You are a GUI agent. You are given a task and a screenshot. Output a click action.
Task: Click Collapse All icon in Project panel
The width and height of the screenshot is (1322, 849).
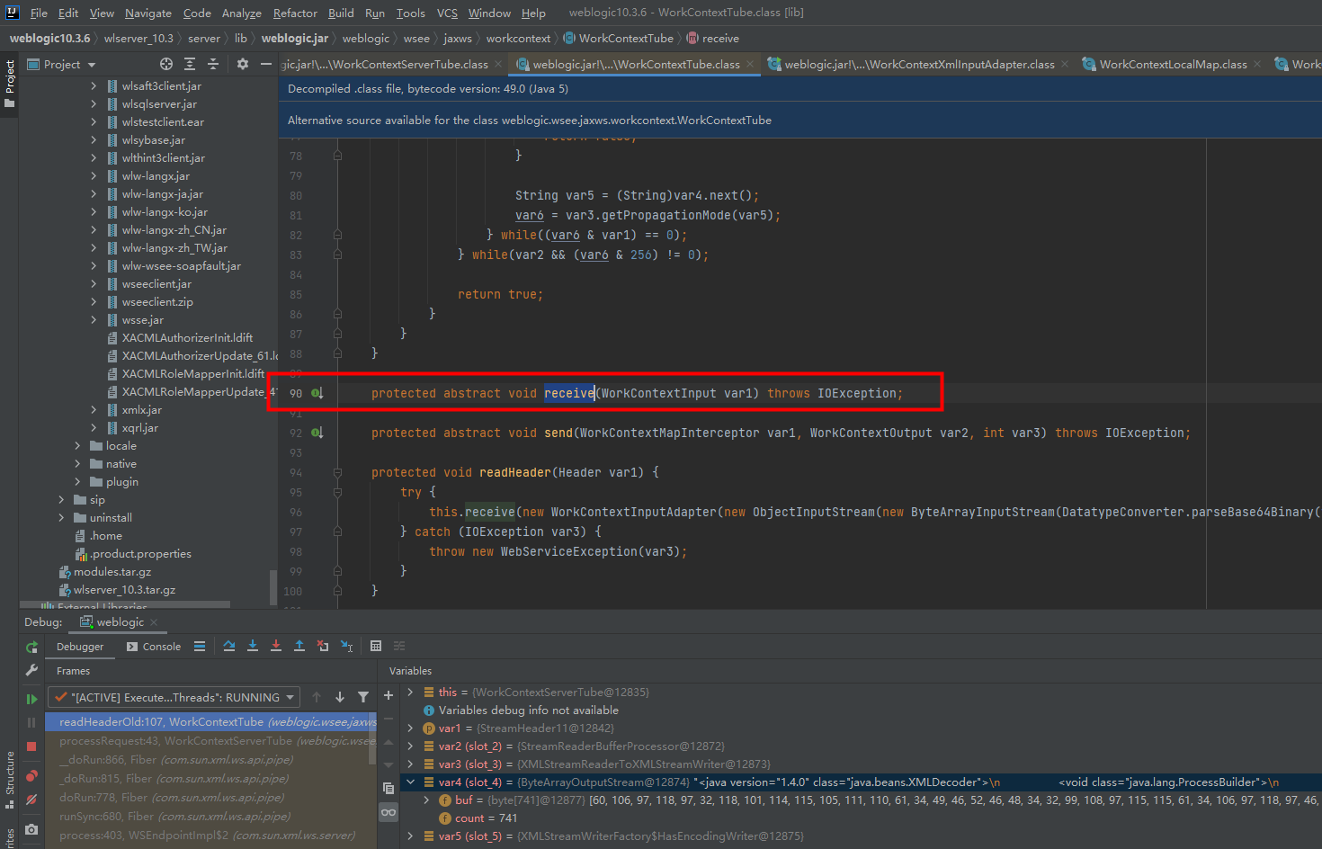point(213,64)
